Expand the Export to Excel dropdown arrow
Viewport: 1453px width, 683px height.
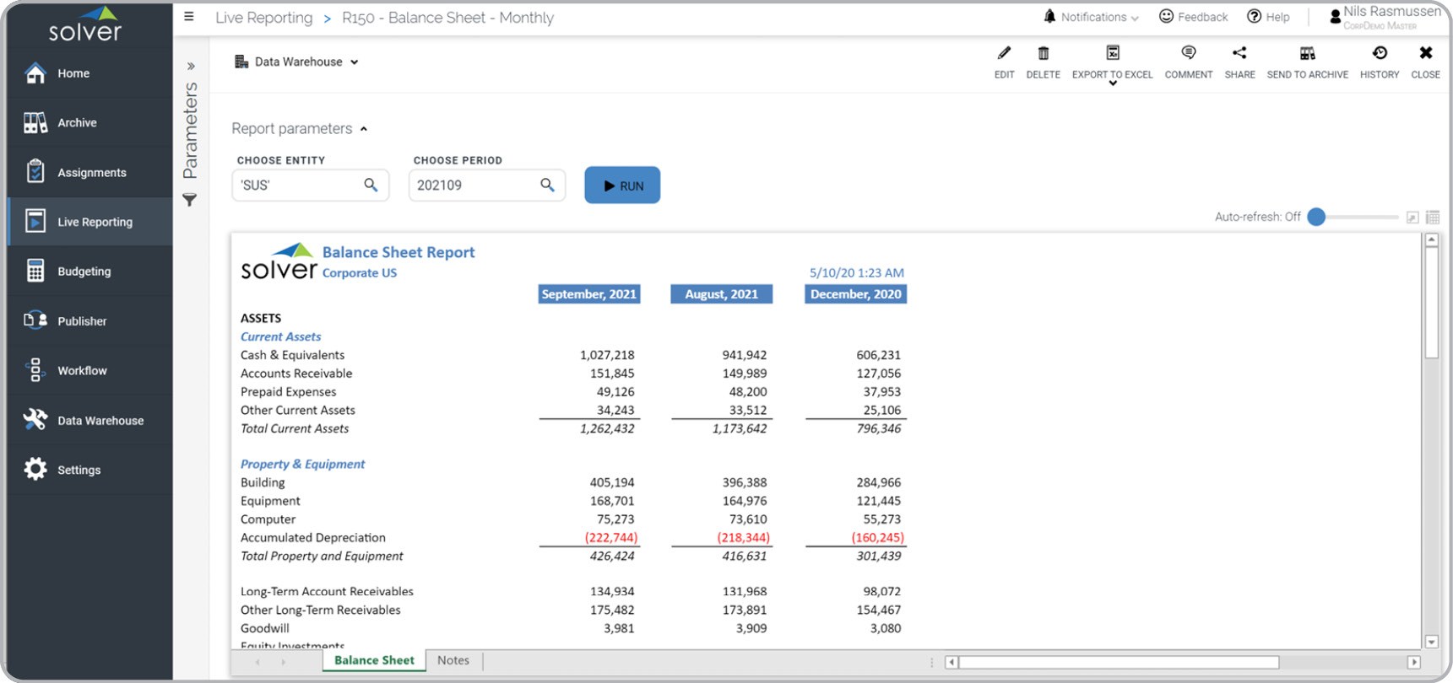tap(1113, 83)
